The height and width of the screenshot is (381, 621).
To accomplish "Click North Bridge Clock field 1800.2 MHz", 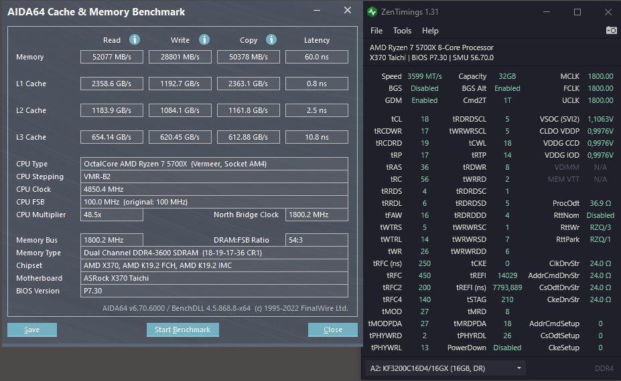I will point(317,215).
